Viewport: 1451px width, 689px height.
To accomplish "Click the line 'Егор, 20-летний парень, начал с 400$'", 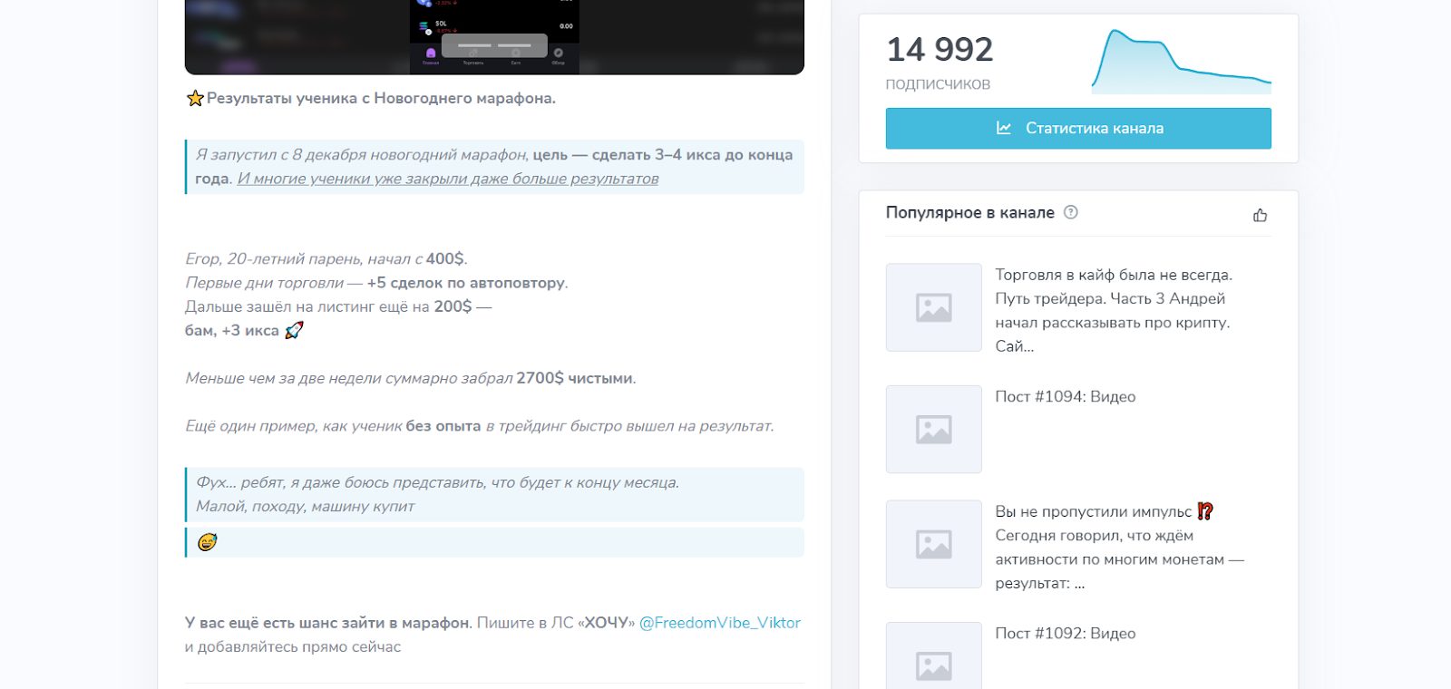I will (x=326, y=258).
